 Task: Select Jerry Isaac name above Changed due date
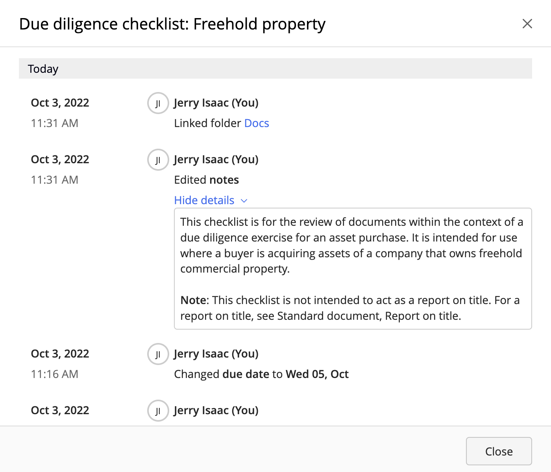[x=216, y=354]
